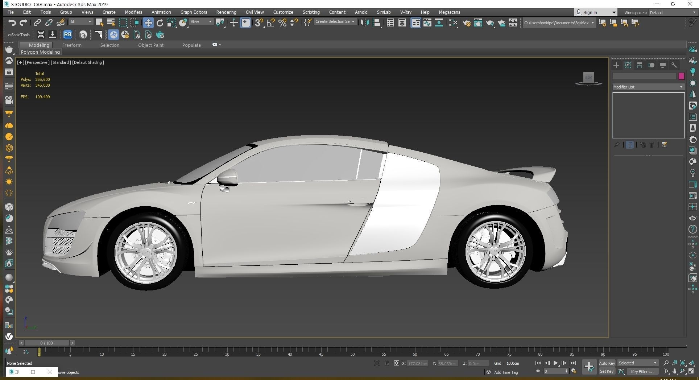Activate the Select and Rotate tool

click(160, 23)
